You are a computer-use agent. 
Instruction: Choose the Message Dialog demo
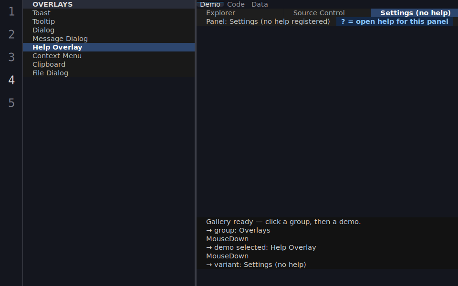click(109, 39)
